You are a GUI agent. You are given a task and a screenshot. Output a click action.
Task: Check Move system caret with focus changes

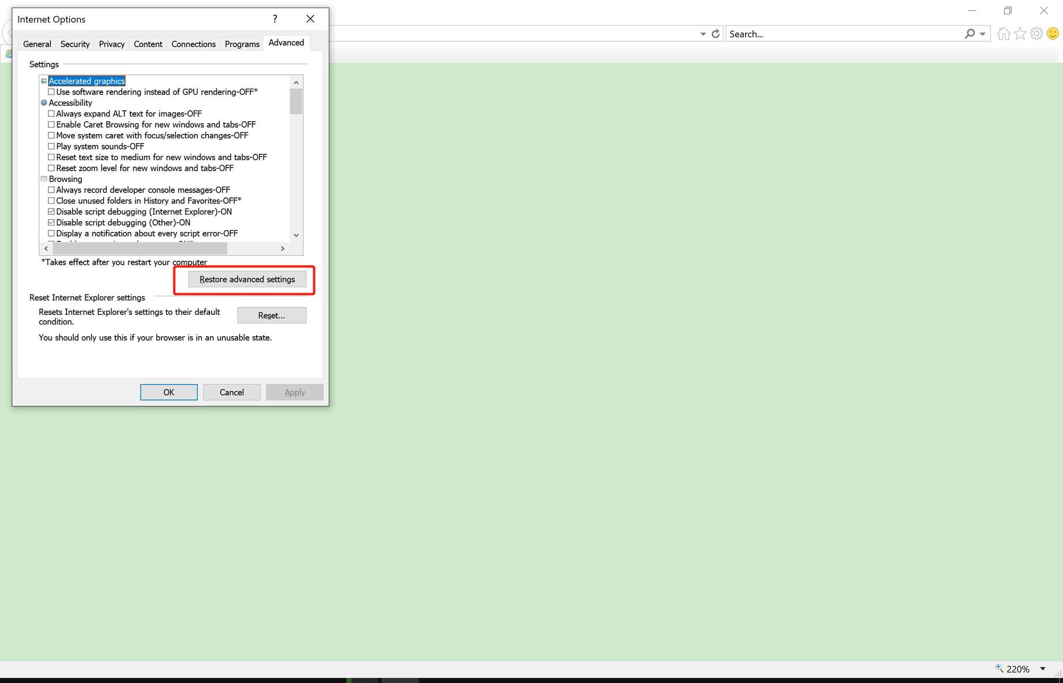pos(52,136)
